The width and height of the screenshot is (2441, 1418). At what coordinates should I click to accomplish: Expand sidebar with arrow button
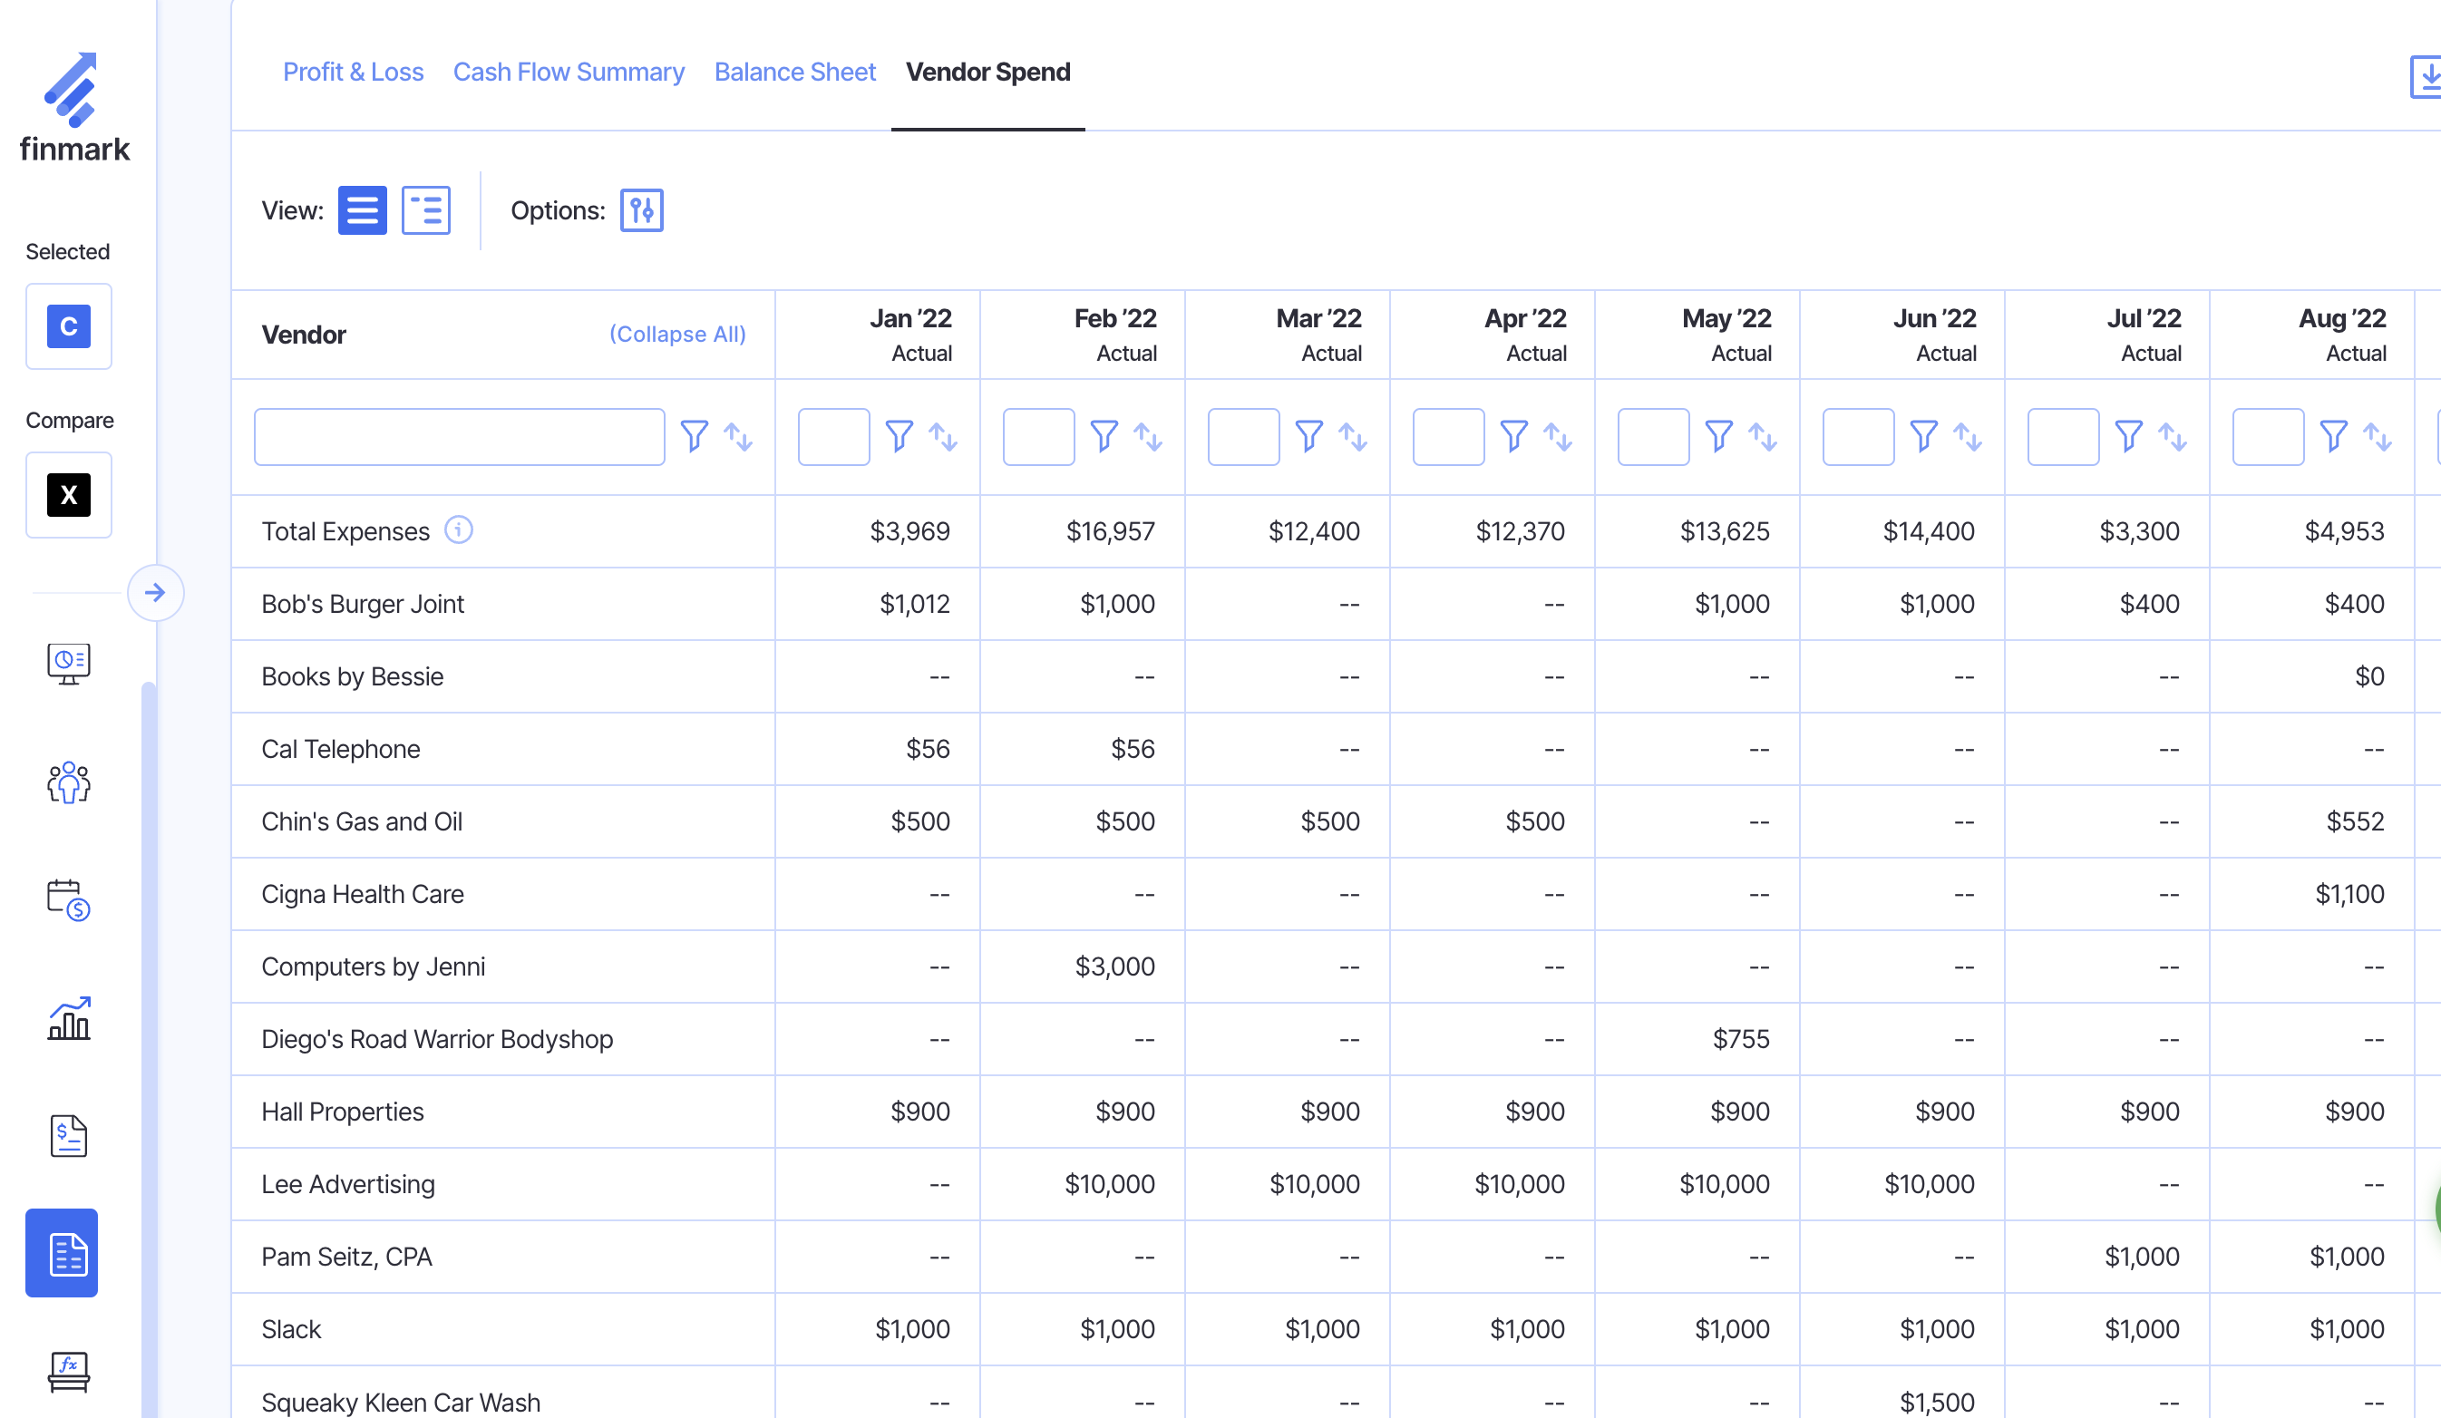(x=155, y=593)
